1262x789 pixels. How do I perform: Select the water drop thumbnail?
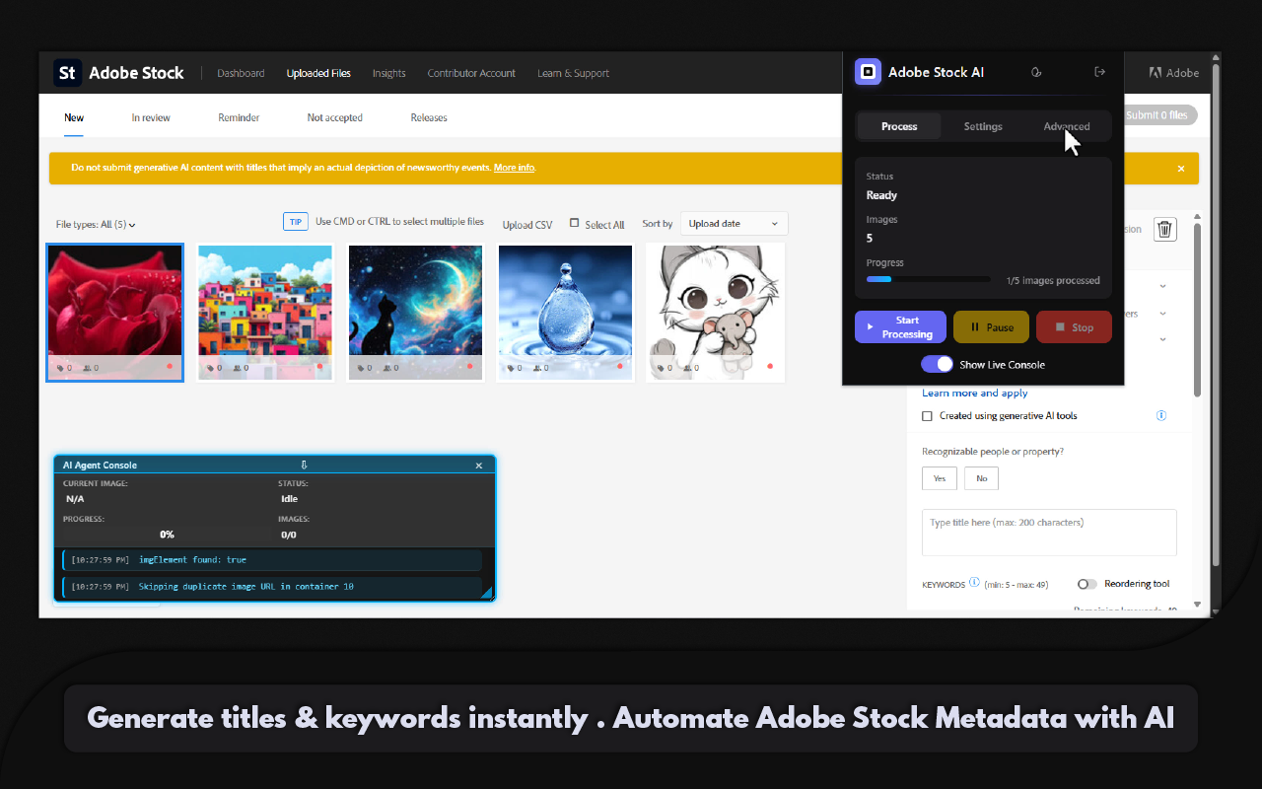[565, 313]
